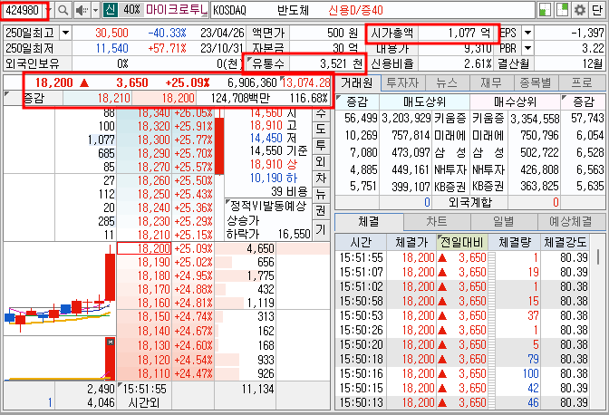This screenshot has height=415, width=609.
Task: Open the 일별 tab
Action: (x=504, y=222)
